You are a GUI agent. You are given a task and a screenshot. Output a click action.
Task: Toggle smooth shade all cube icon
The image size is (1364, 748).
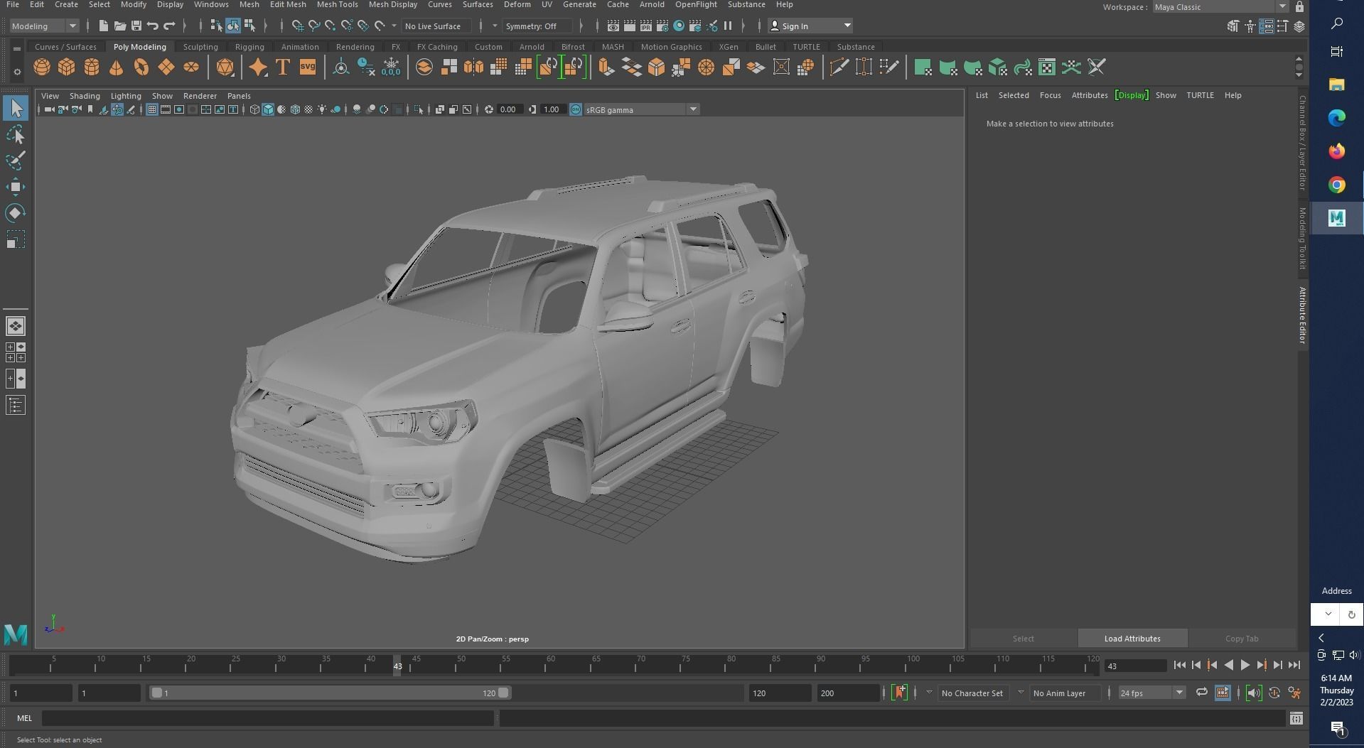coord(268,109)
